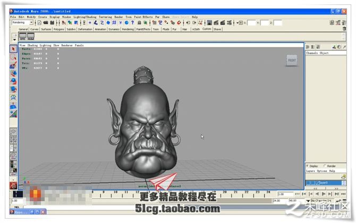Select the Render layer radio button
The height and width of the screenshot is (223, 356).
[325, 166]
